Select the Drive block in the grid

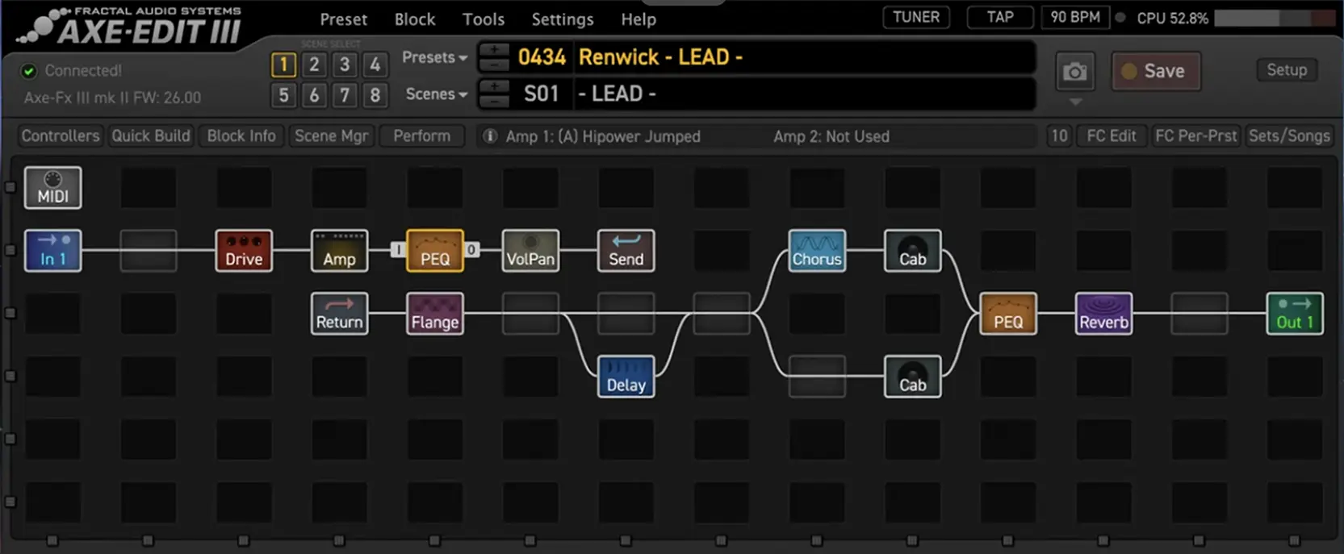pos(244,250)
